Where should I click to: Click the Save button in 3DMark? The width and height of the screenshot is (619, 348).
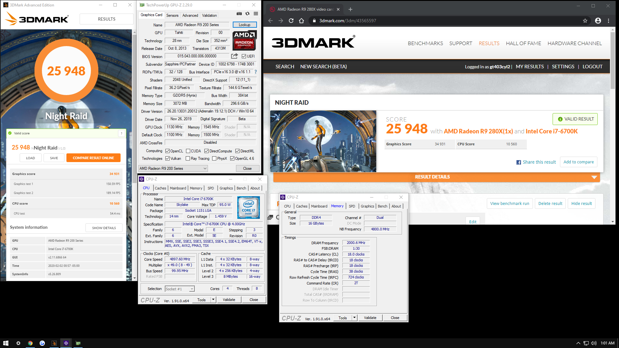(54, 158)
